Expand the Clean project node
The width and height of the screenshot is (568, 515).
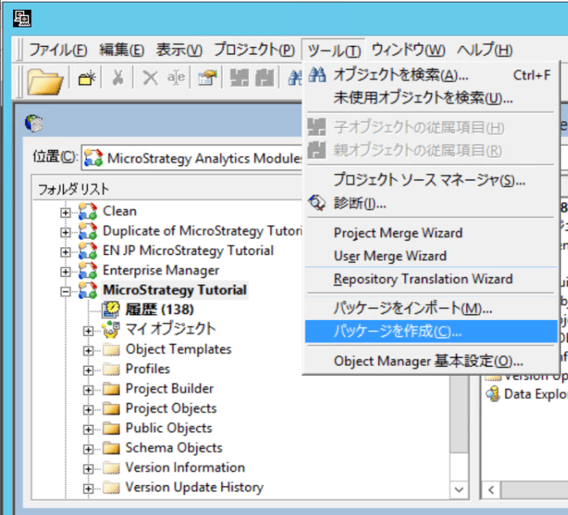(x=65, y=212)
